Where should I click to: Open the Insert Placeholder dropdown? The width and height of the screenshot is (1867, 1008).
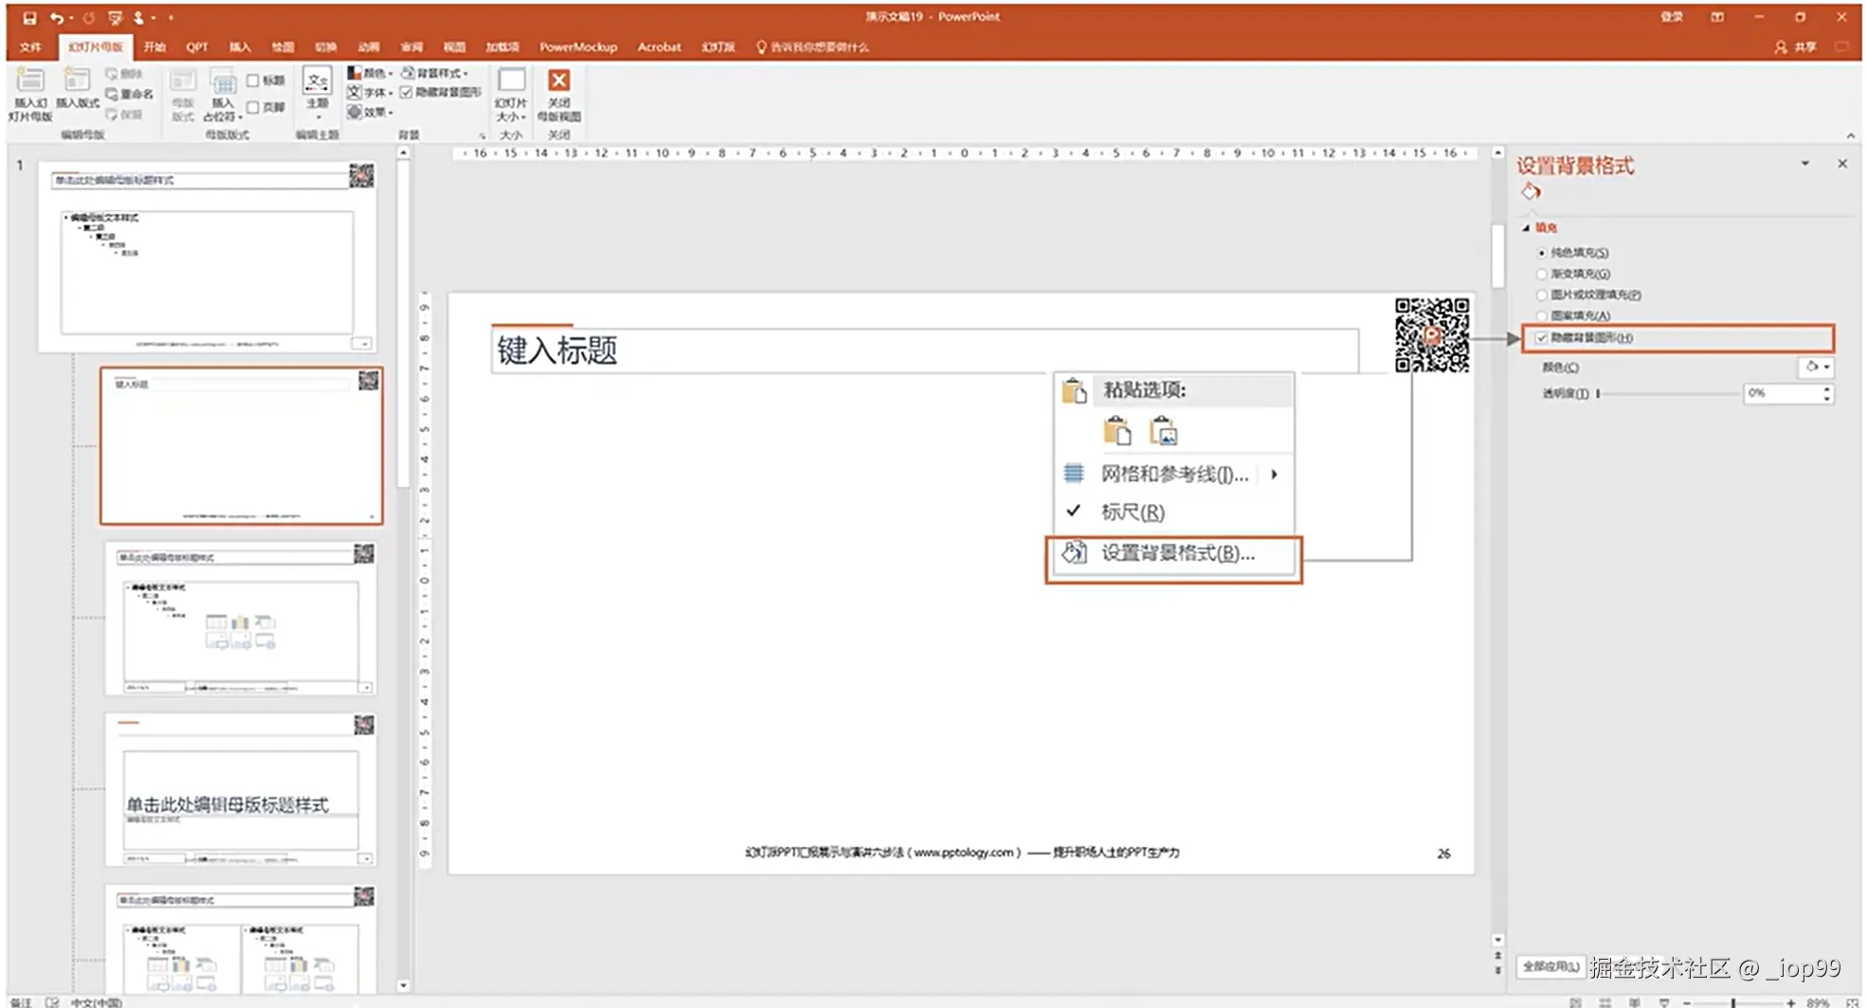click(223, 95)
